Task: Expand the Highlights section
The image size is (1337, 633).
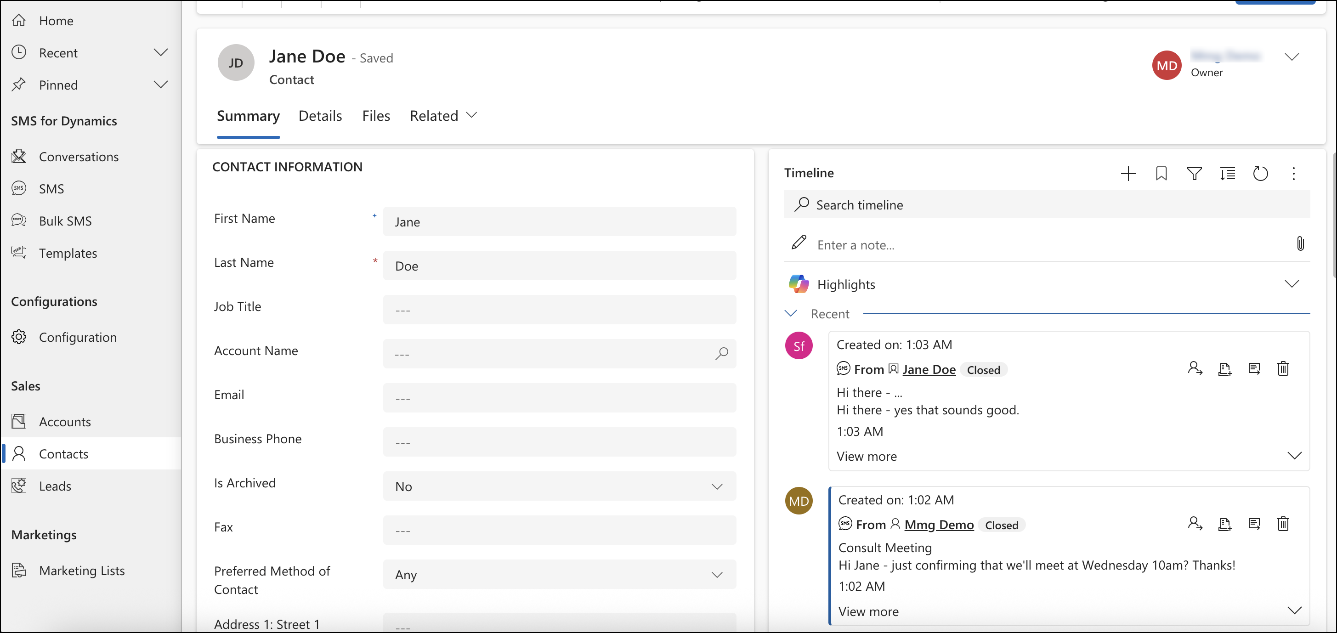Action: point(1292,284)
